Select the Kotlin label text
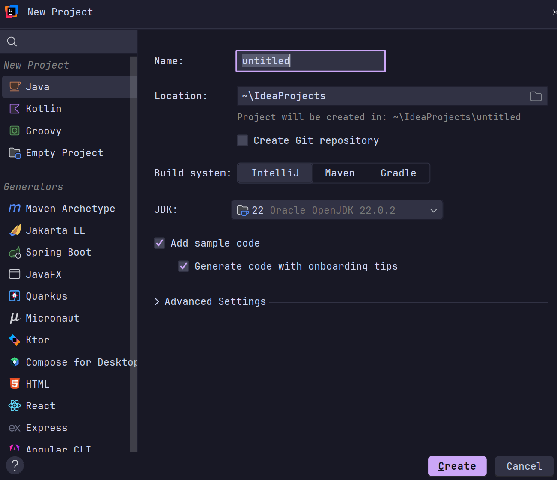Screen dimensions: 557x480 coord(44,109)
